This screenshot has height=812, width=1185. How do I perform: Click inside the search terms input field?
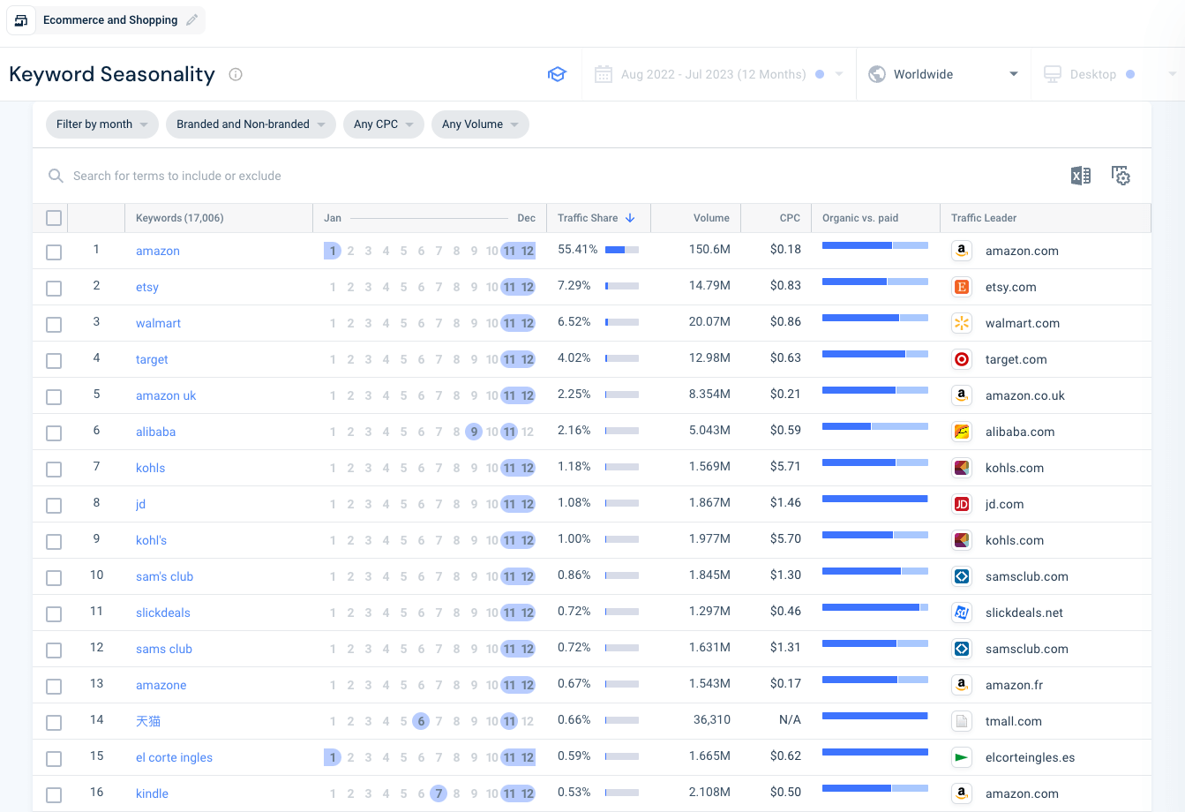[265, 176]
